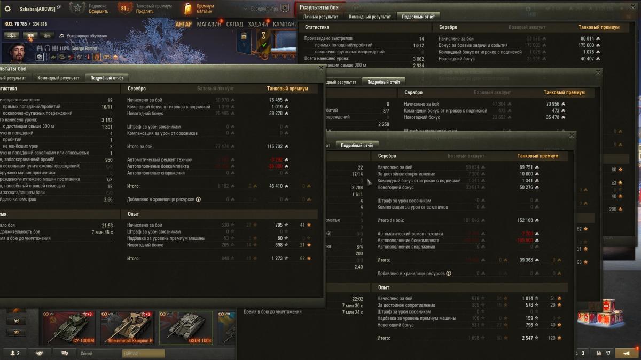Select the СУ-130ПМ tank in carousel
The height and width of the screenshot is (360, 641).
coord(69,328)
